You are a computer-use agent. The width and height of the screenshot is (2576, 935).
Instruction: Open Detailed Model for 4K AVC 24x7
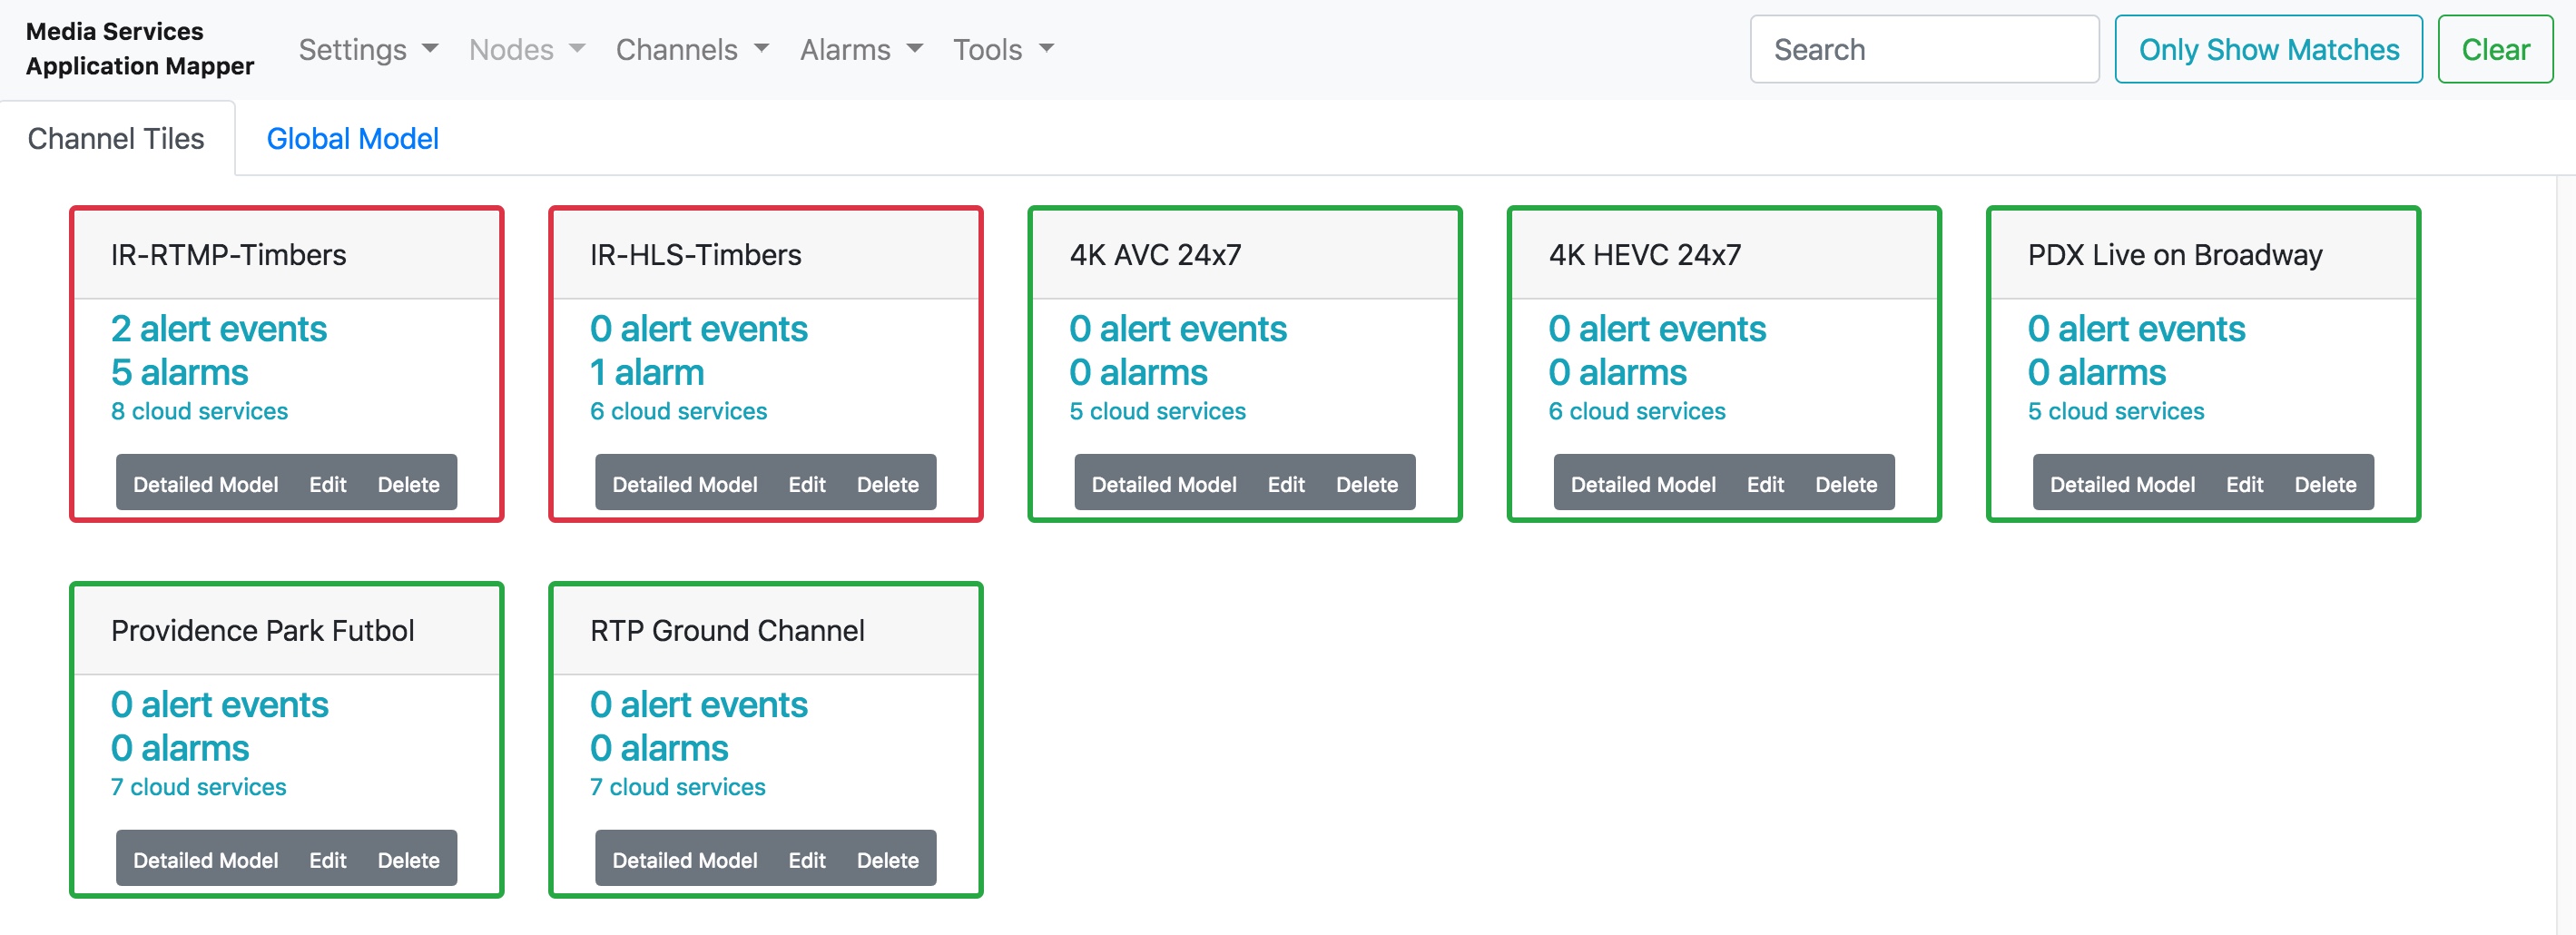tap(1163, 484)
